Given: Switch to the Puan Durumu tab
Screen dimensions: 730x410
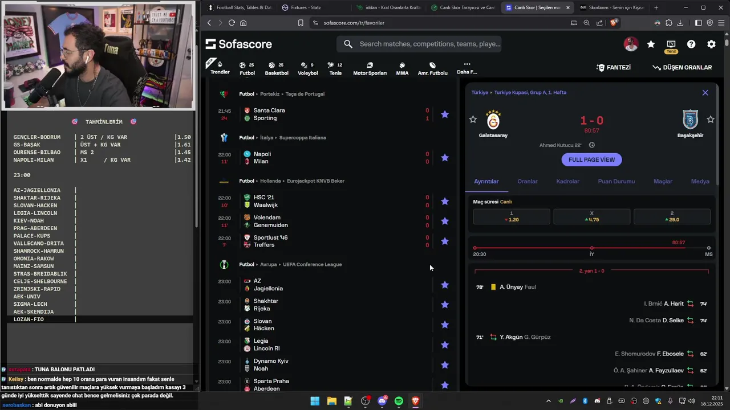Looking at the screenshot, I should click(617, 182).
